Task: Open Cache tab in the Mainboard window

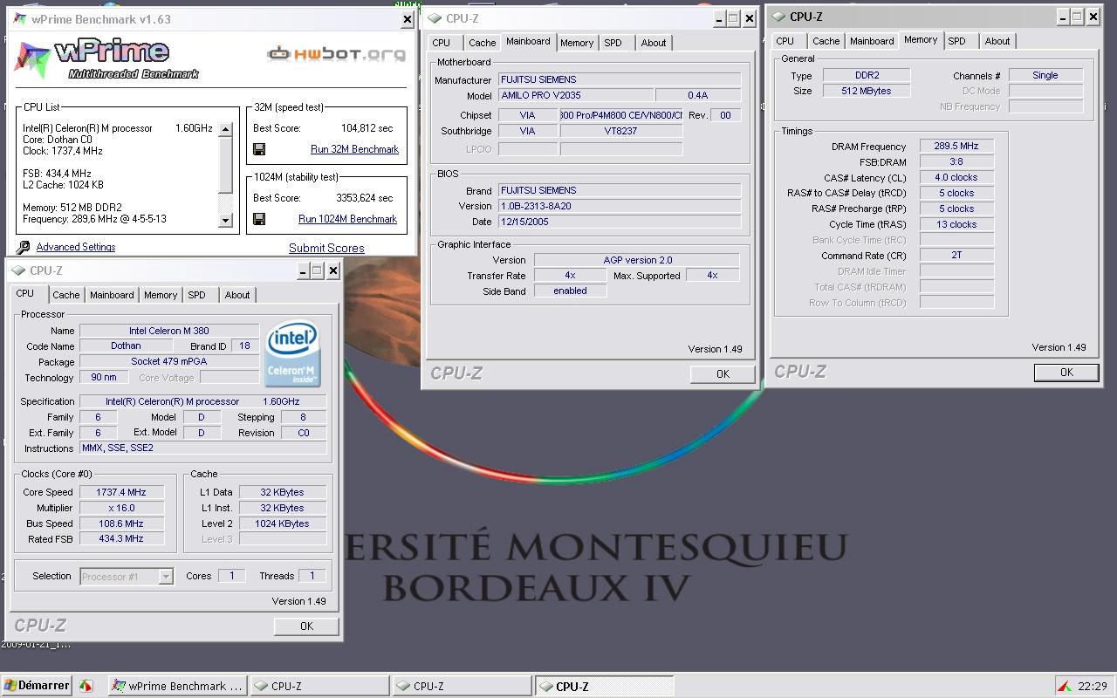Action: pos(482,43)
